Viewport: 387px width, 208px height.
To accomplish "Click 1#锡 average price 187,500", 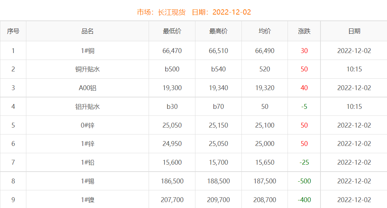I will tap(265, 181).
